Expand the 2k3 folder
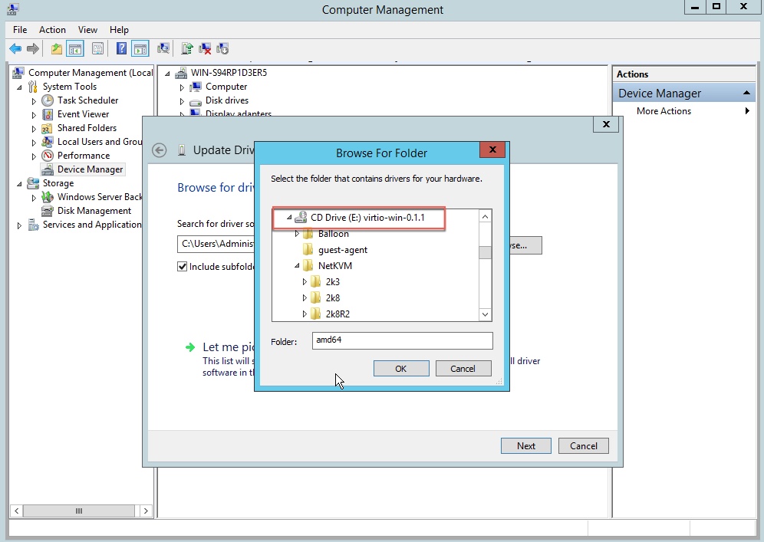Viewport: 764px width, 542px height. tap(305, 282)
